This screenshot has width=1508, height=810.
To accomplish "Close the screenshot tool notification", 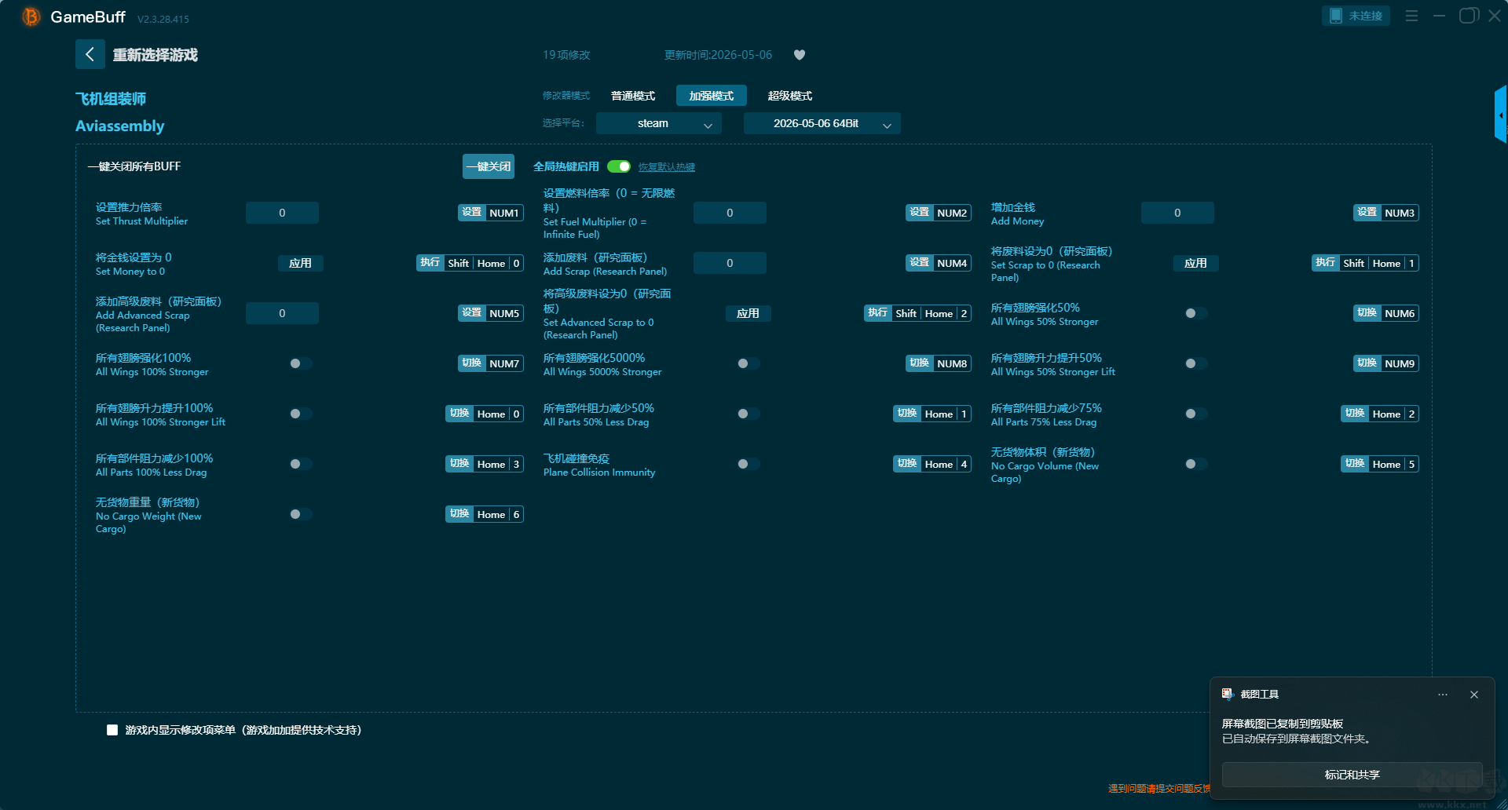I will tap(1474, 695).
